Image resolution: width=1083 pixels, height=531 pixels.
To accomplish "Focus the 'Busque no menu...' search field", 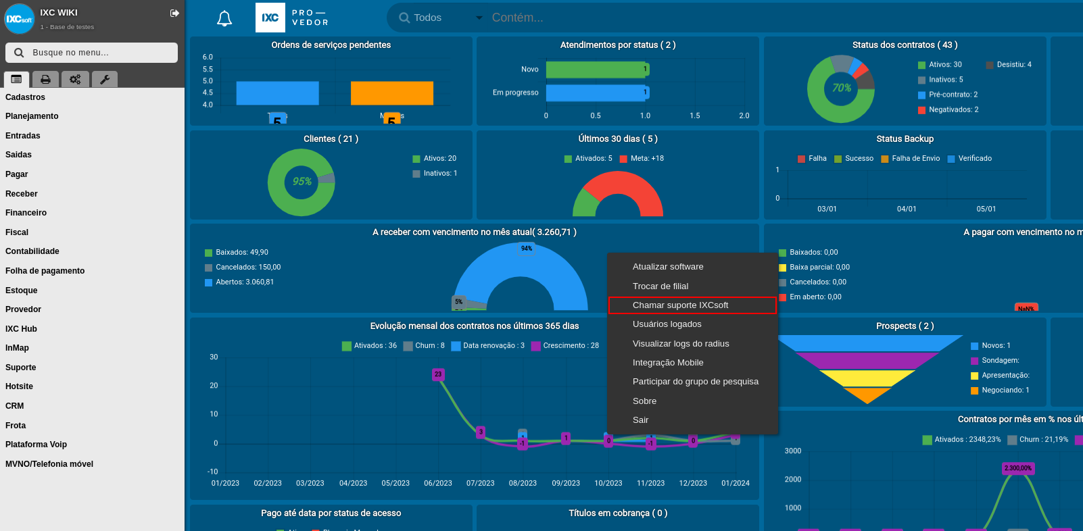I will [91, 53].
